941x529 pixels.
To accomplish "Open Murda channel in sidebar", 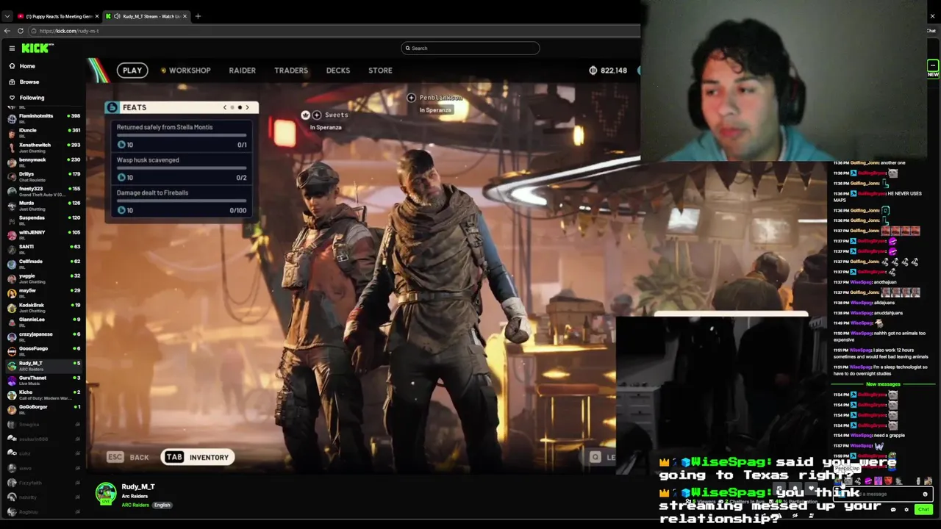I will [x=43, y=204].
